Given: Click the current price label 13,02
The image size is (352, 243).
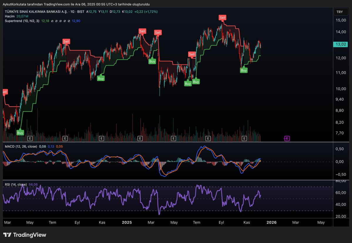Looking at the screenshot, I should tap(340, 44).
